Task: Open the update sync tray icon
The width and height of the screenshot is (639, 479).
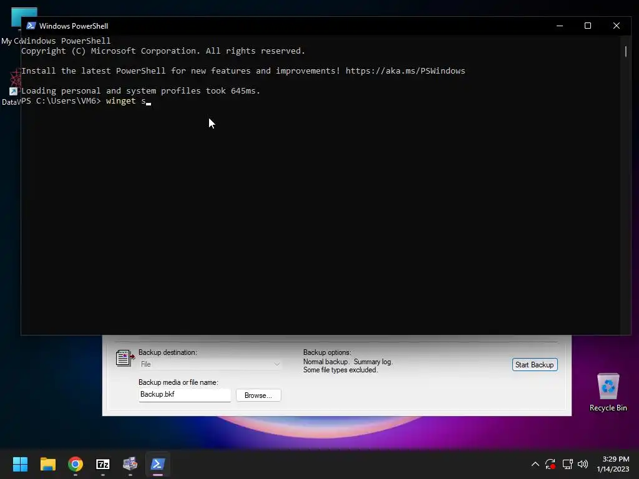Action: click(x=550, y=464)
